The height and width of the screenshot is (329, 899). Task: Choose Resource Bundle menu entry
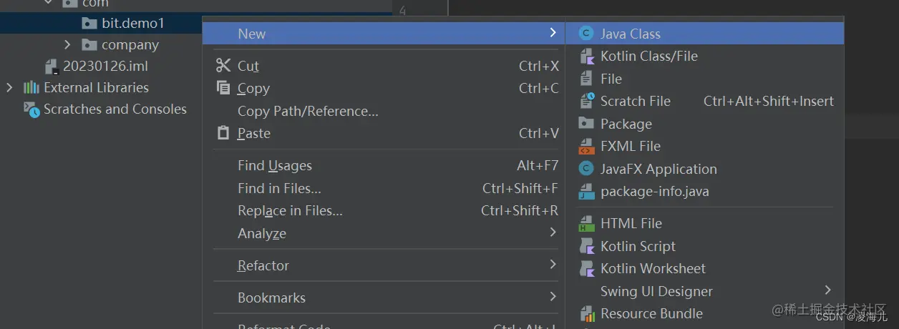(704, 313)
